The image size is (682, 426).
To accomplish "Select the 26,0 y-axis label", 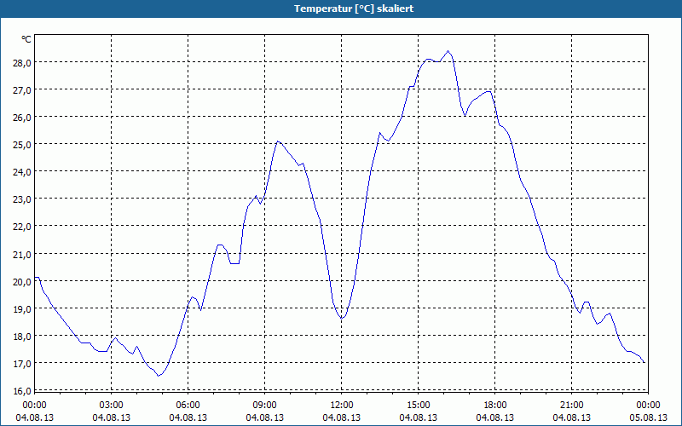I will pos(22,118).
